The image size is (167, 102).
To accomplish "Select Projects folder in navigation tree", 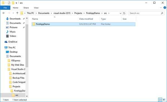I will click(16, 87).
